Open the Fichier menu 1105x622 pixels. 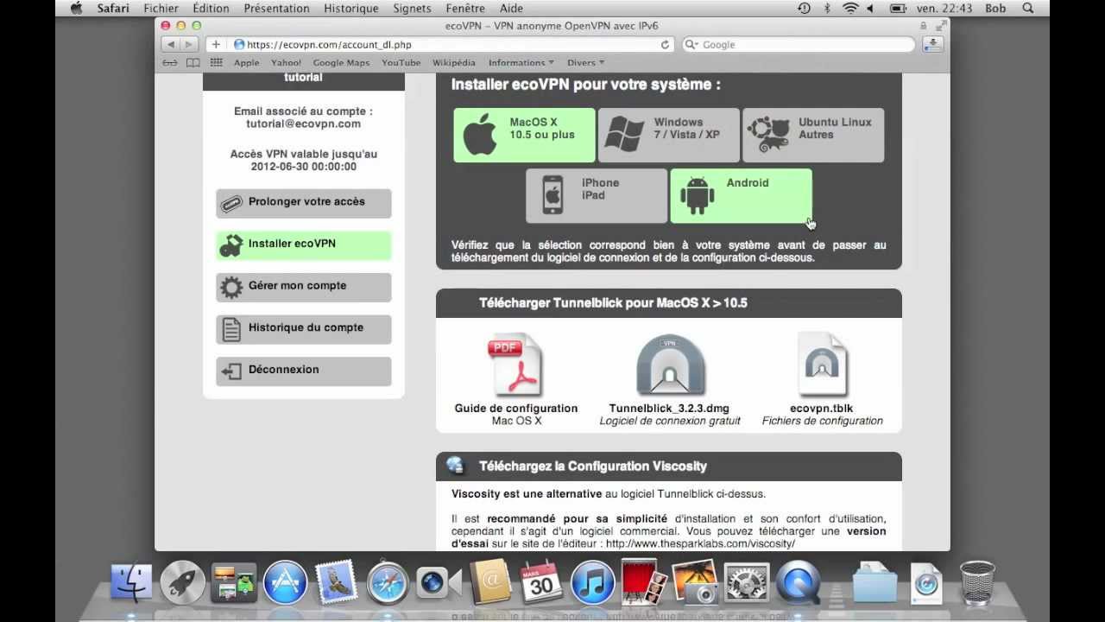pos(161,8)
